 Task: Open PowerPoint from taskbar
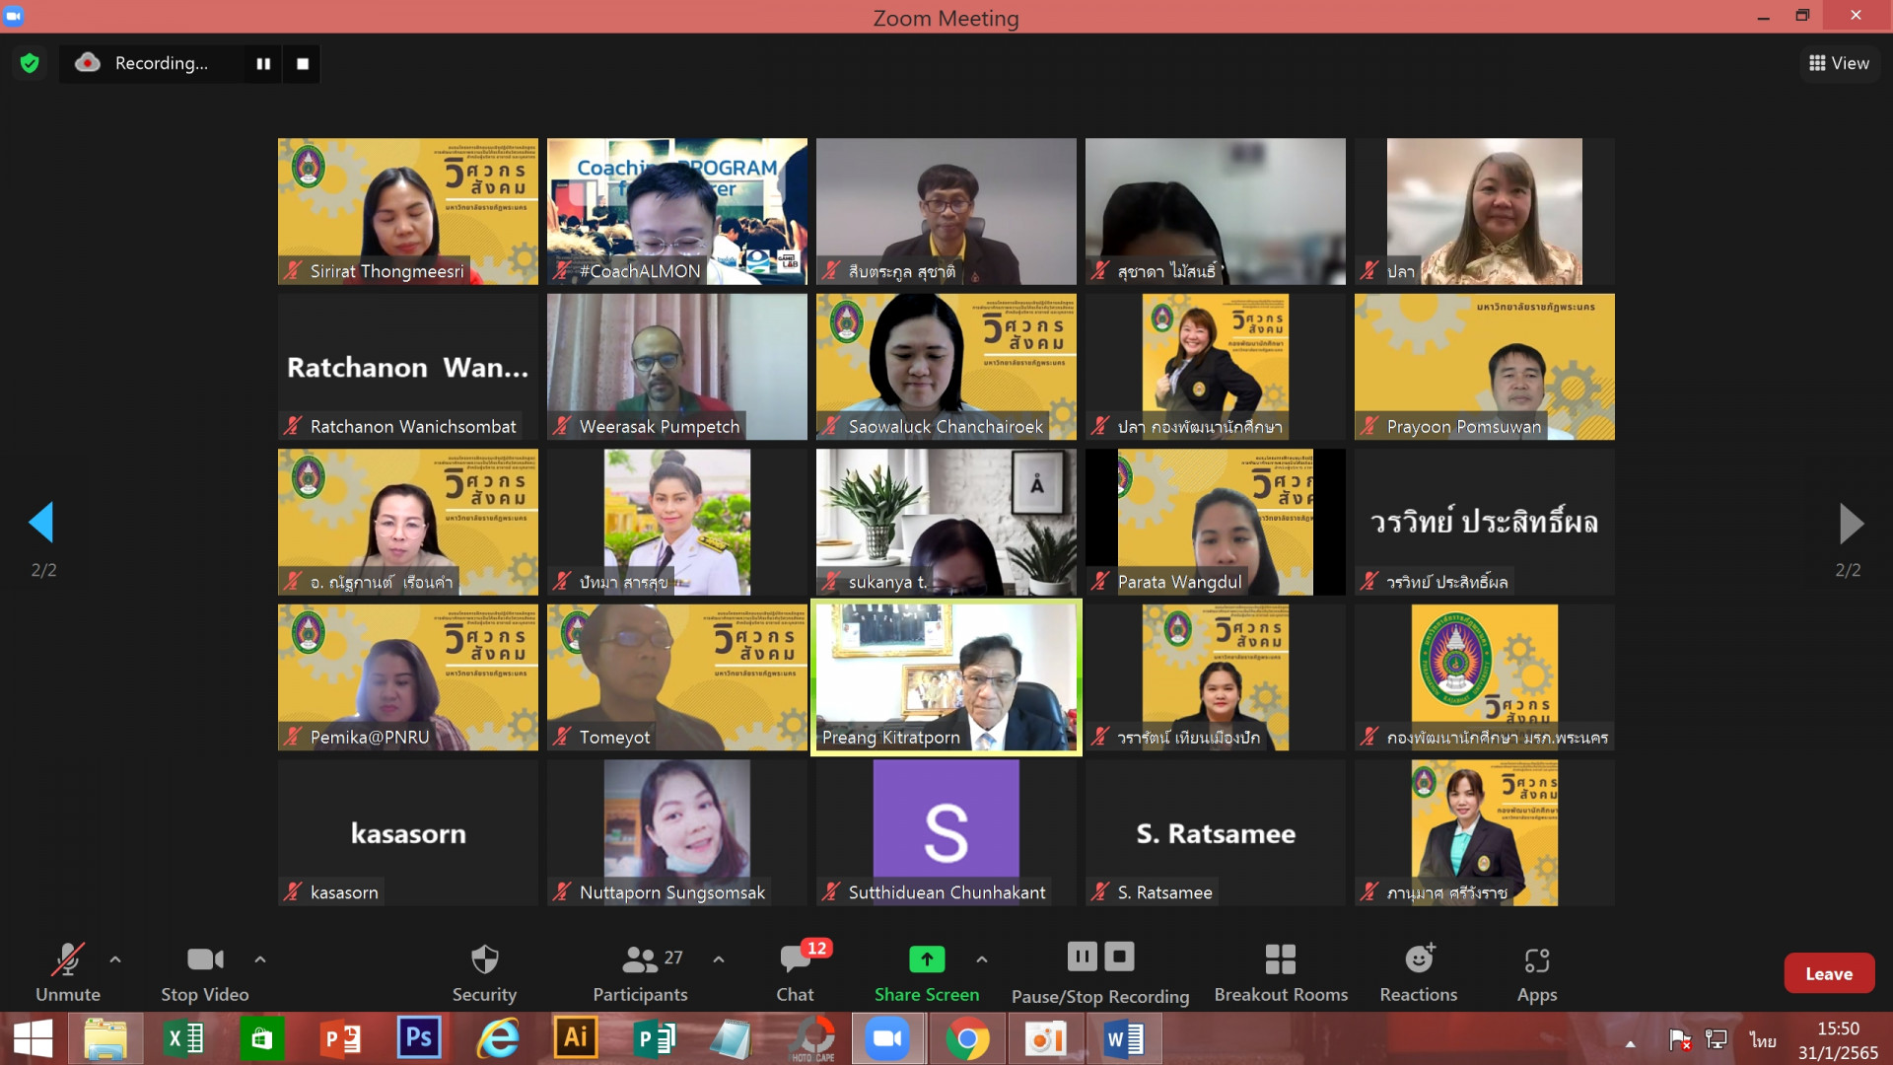point(340,1039)
